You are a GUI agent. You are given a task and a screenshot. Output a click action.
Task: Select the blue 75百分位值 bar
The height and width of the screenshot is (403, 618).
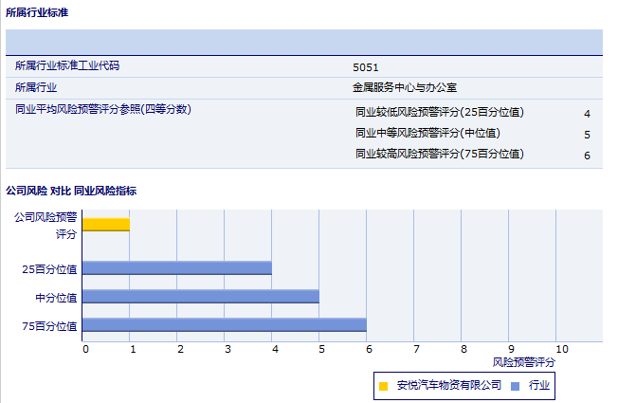tap(225, 324)
